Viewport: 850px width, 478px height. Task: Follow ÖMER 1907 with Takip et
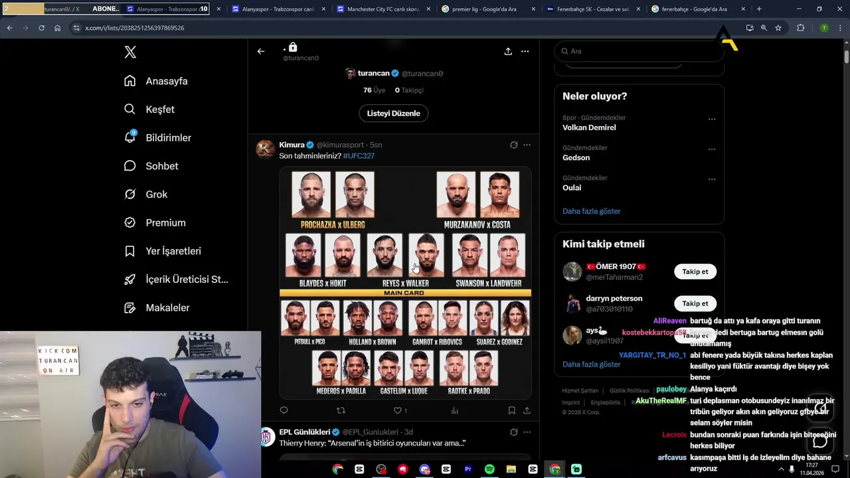(x=695, y=272)
